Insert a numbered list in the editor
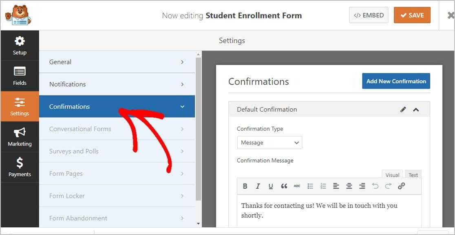 (x=323, y=186)
